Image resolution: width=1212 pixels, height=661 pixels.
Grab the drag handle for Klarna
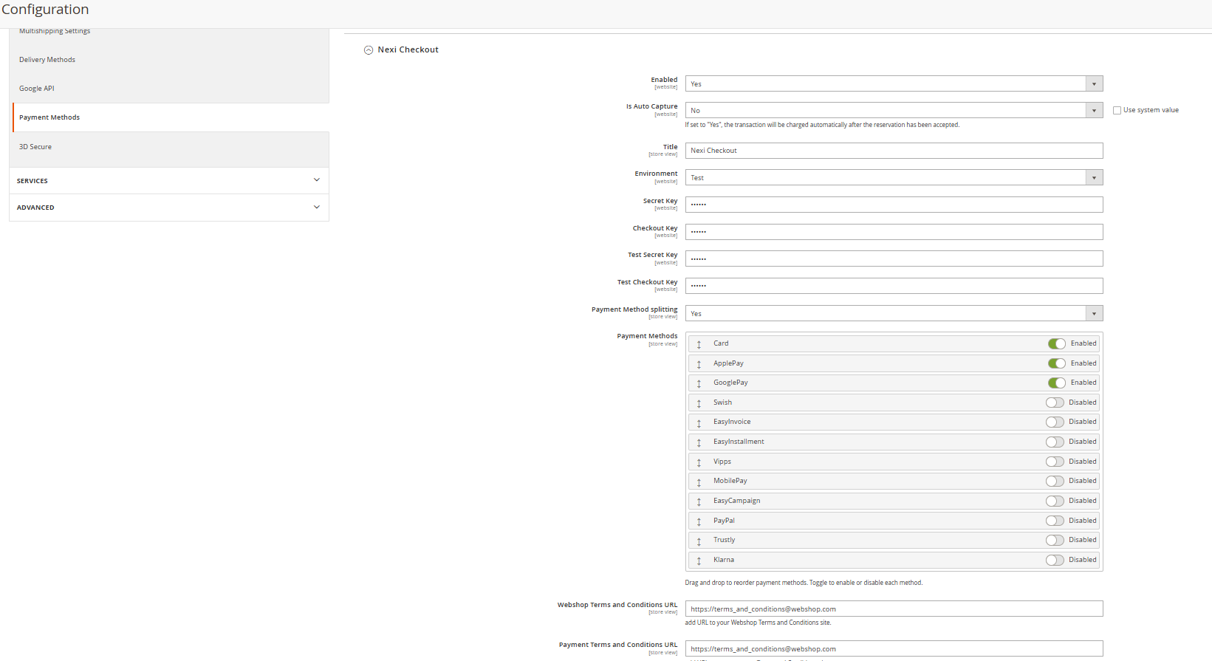pyautogui.click(x=699, y=561)
